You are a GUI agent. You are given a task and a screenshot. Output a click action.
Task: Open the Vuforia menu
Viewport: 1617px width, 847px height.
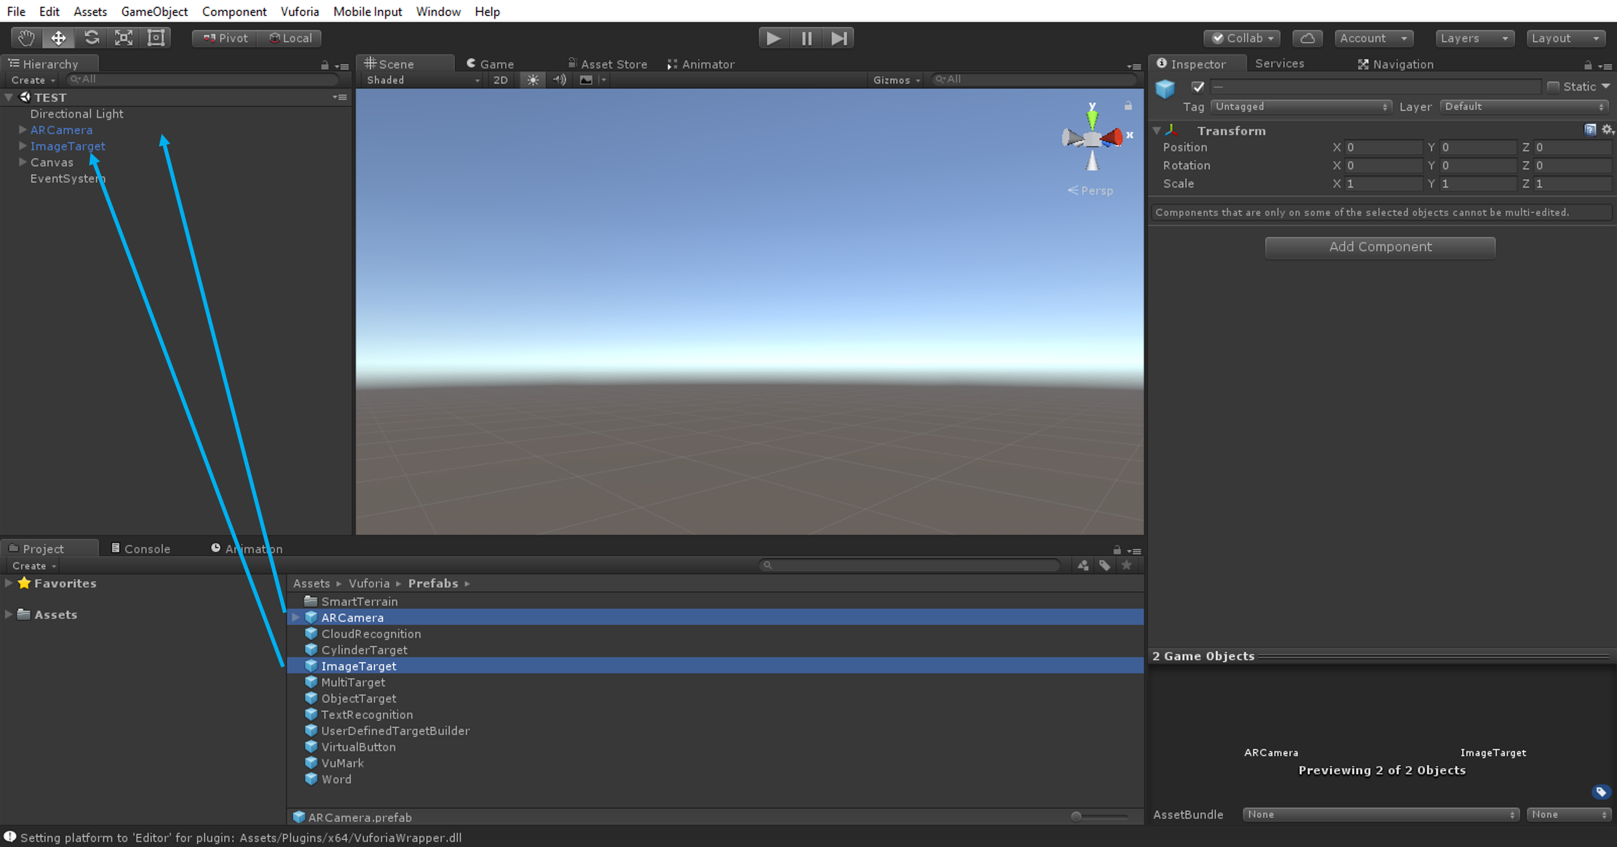tap(299, 12)
